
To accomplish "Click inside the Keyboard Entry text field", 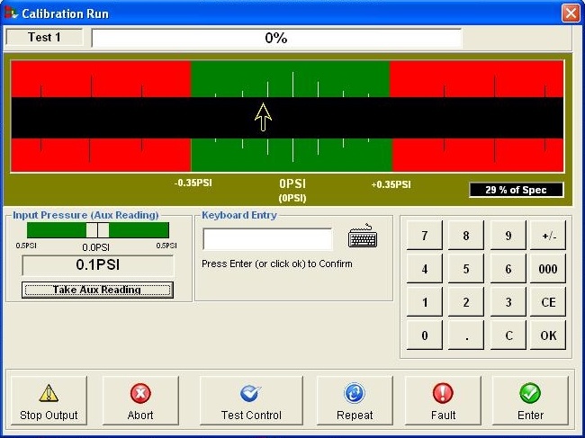I will 267,239.
